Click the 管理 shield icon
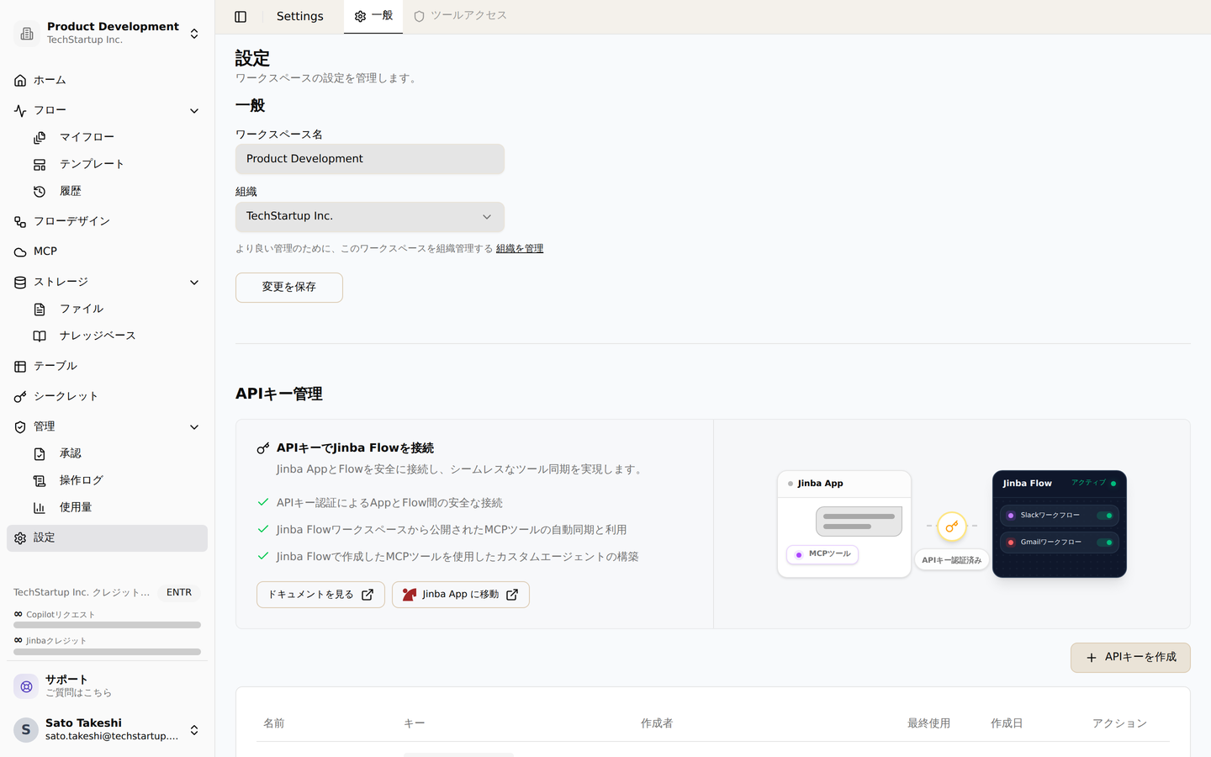 [20, 427]
